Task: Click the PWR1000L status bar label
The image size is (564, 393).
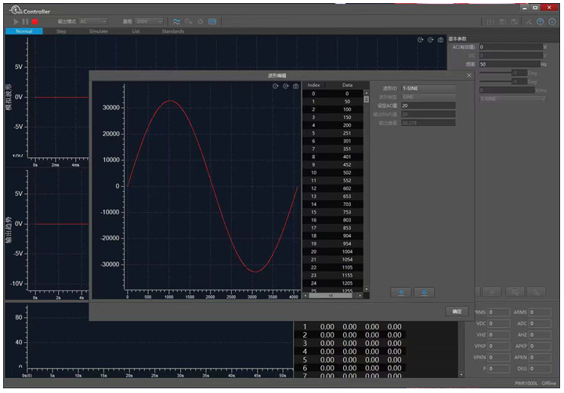Action: (526, 384)
